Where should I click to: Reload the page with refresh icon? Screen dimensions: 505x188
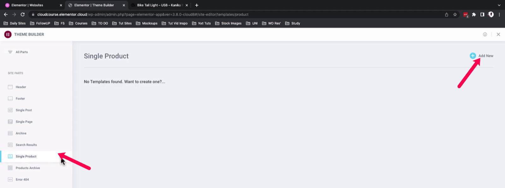click(x=23, y=15)
